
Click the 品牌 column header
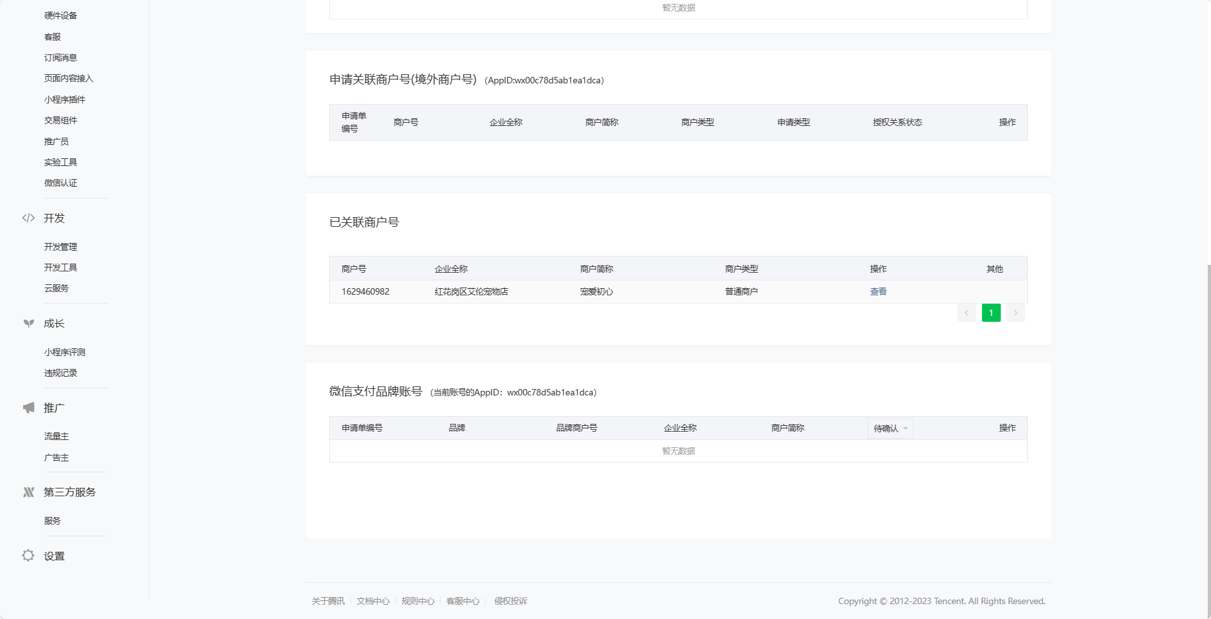pos(457,428)
